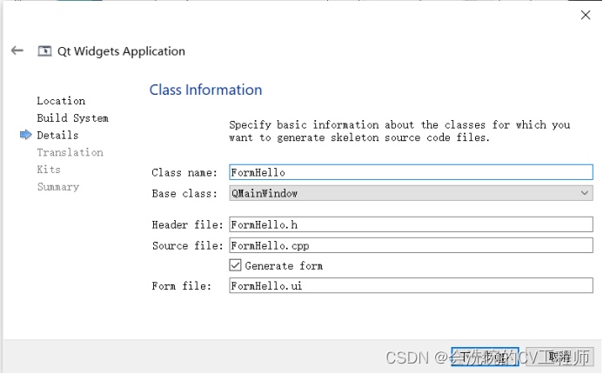Click the back arrow in the wizard header
603x374 pixels.
tap(17, 50)
